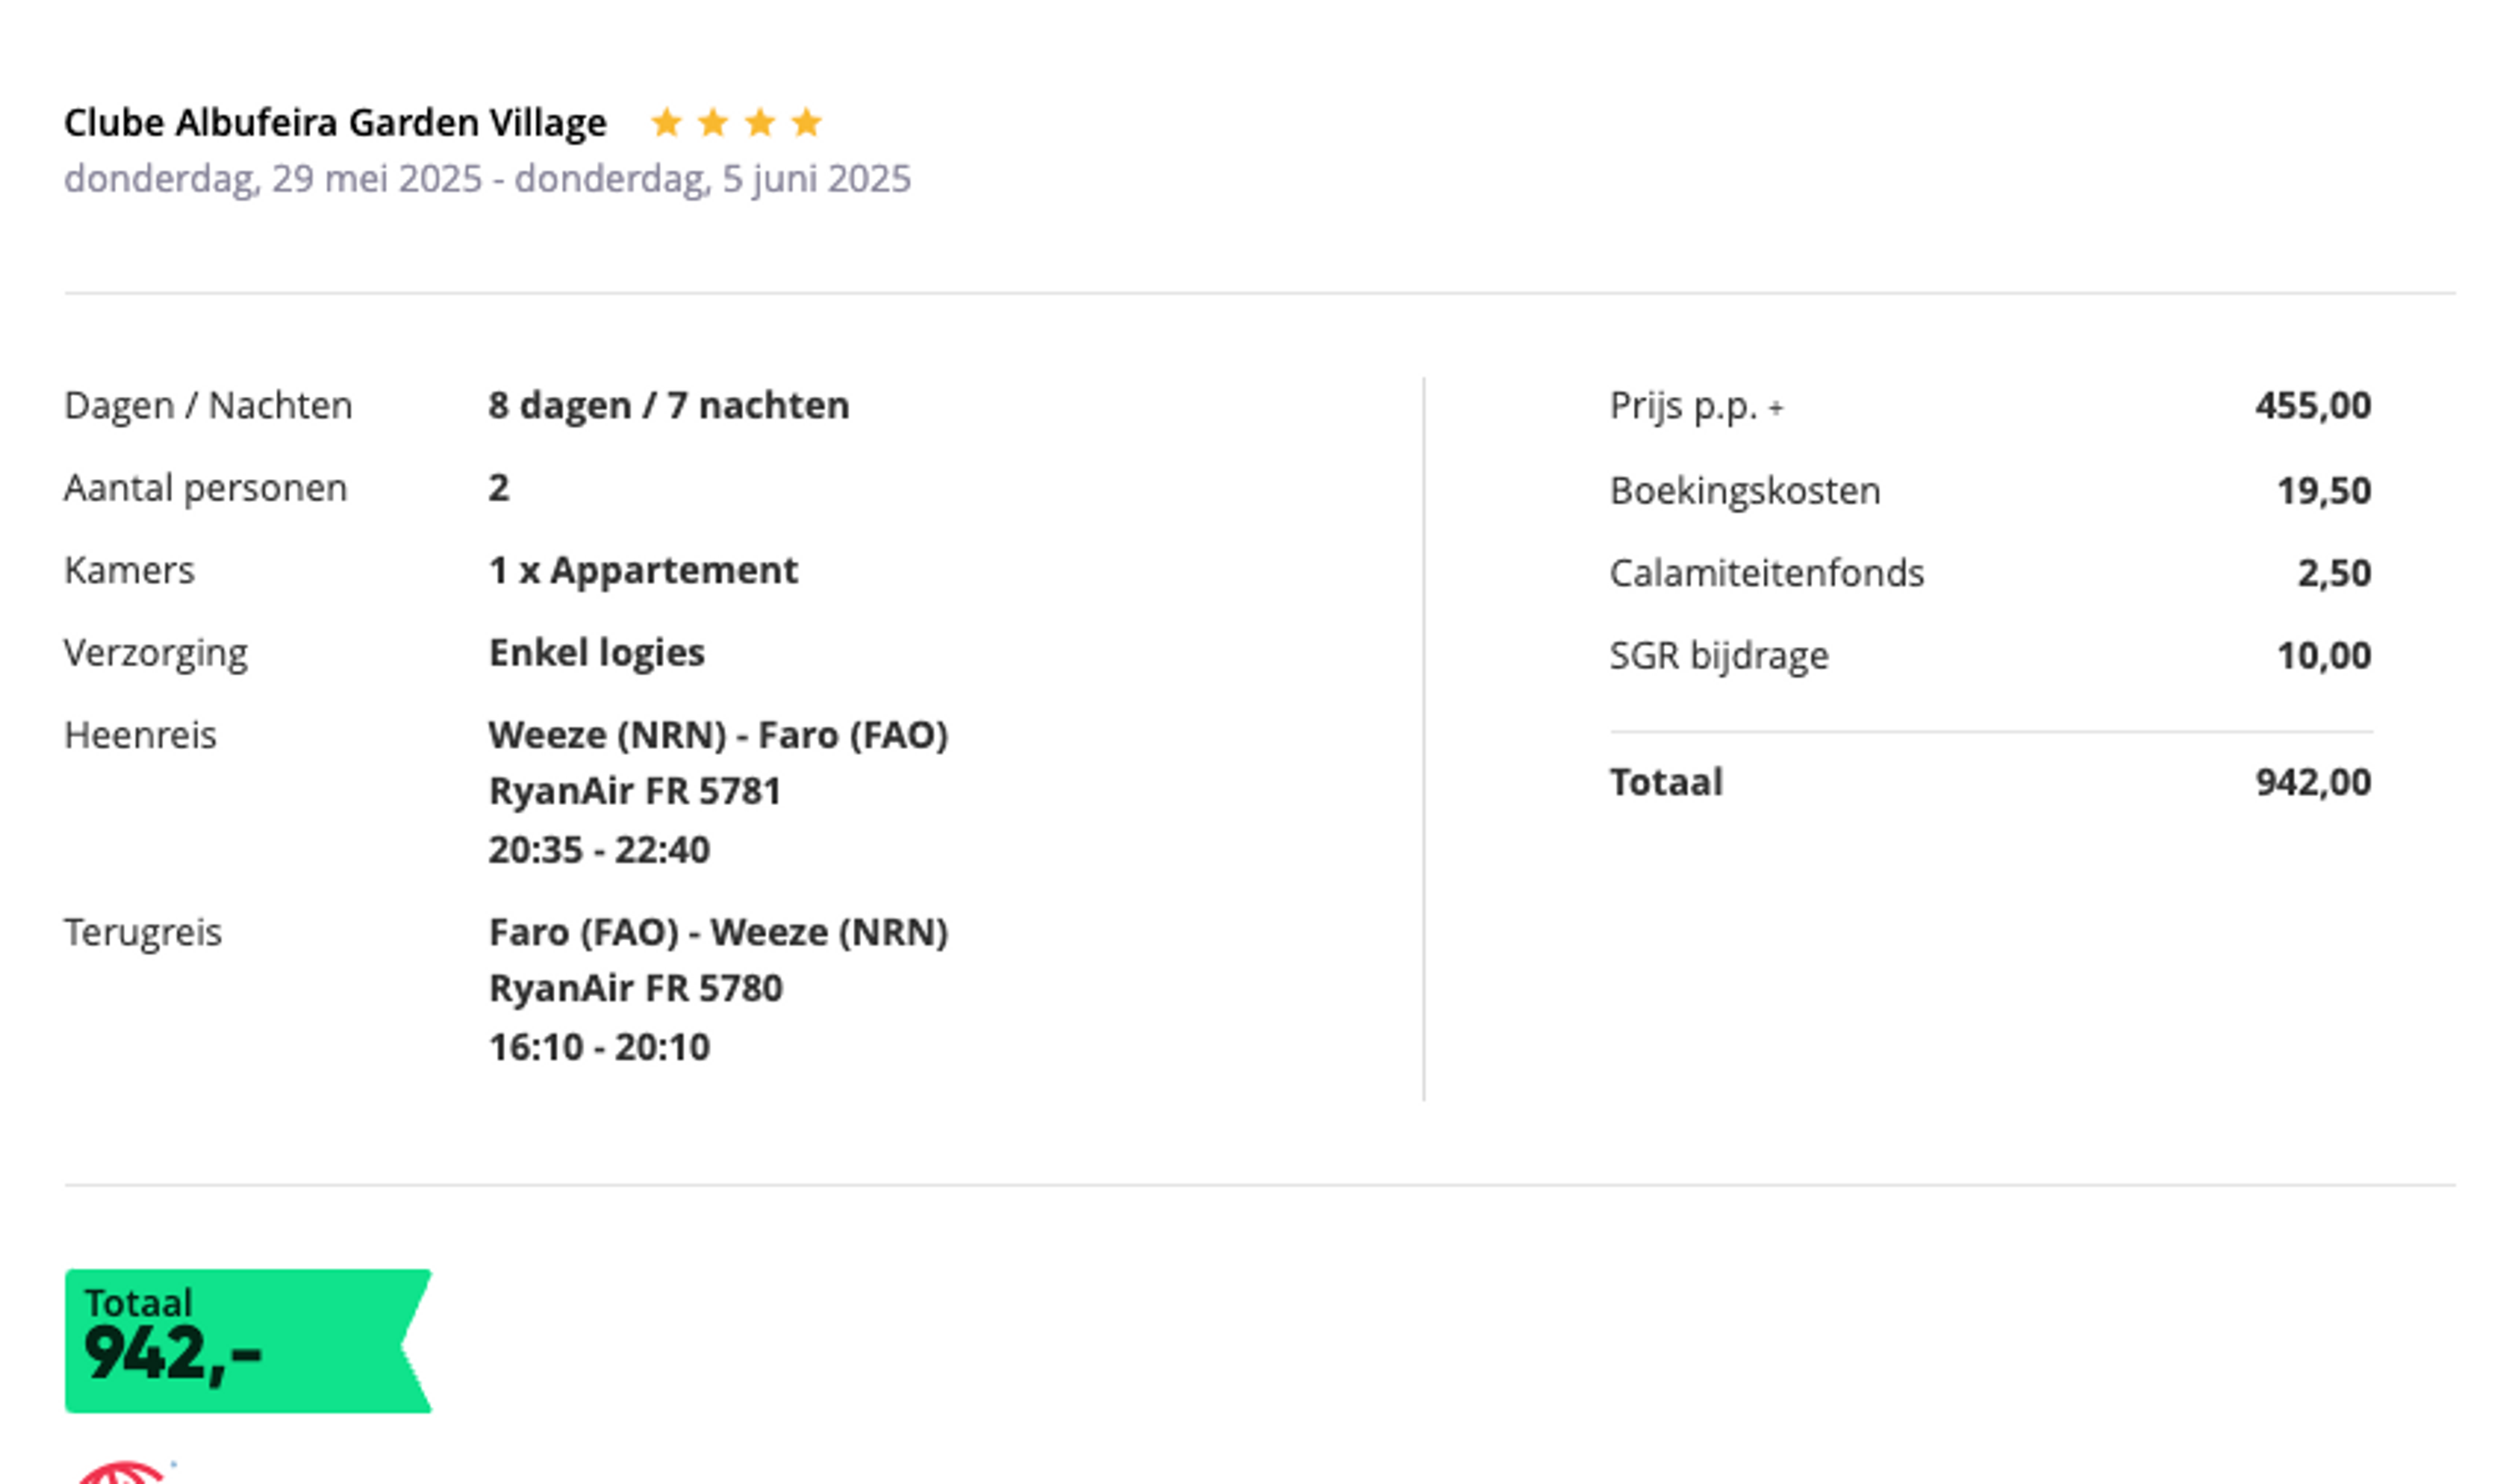Click the 8 dagen / 7 nachten duration
This screenshot has width=2500, height=1484.
point(669,405)
